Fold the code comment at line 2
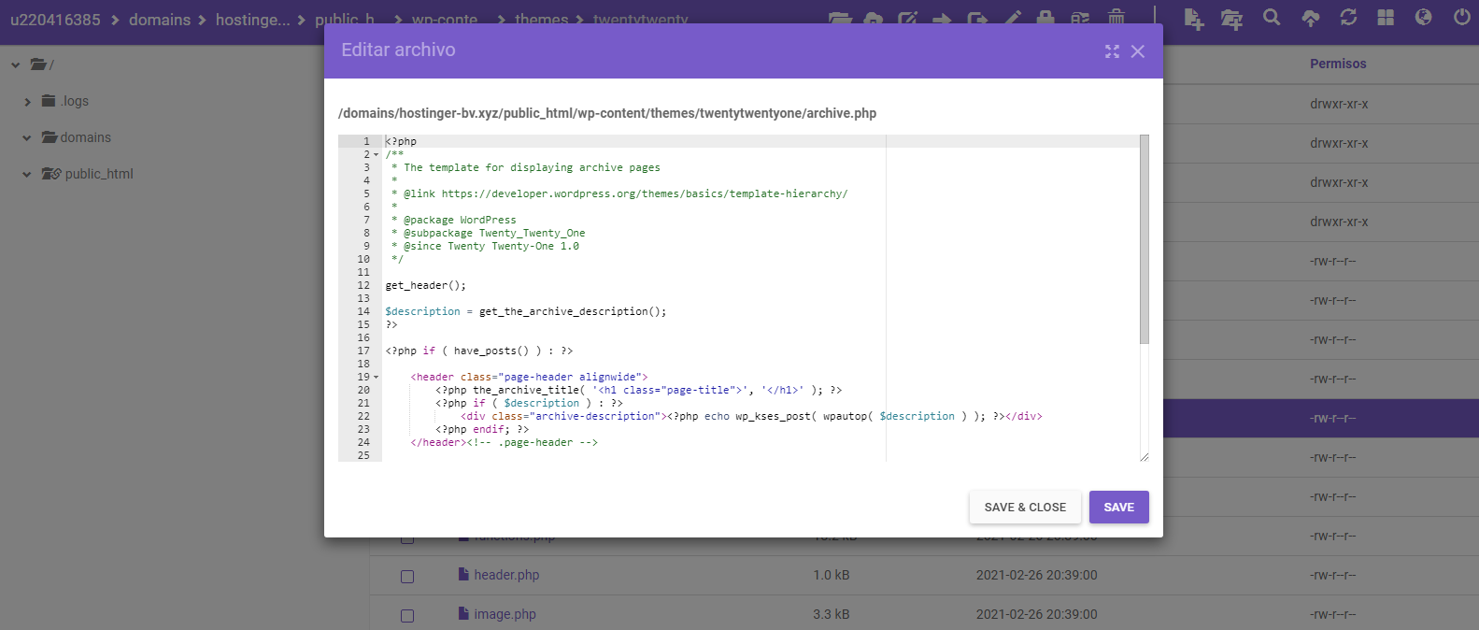Image resolution: width=1479 pixels, height=630 pixels. (376, 155)
